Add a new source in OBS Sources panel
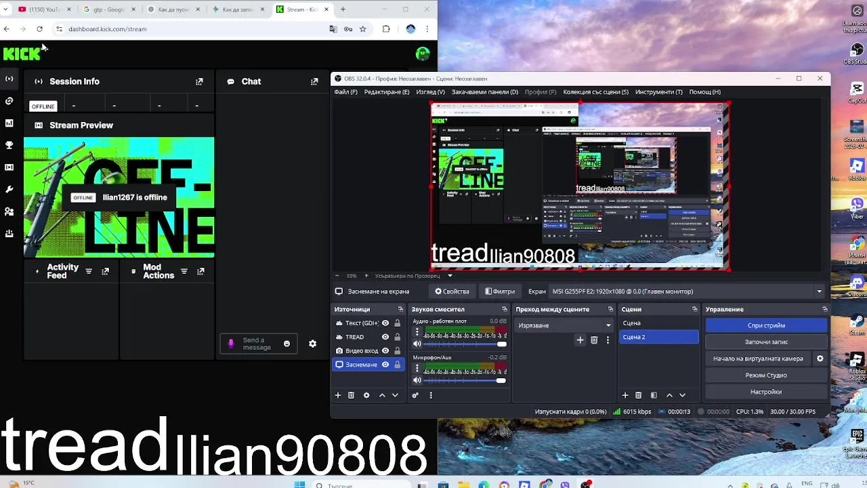The image size is (867, 488). 338,395
